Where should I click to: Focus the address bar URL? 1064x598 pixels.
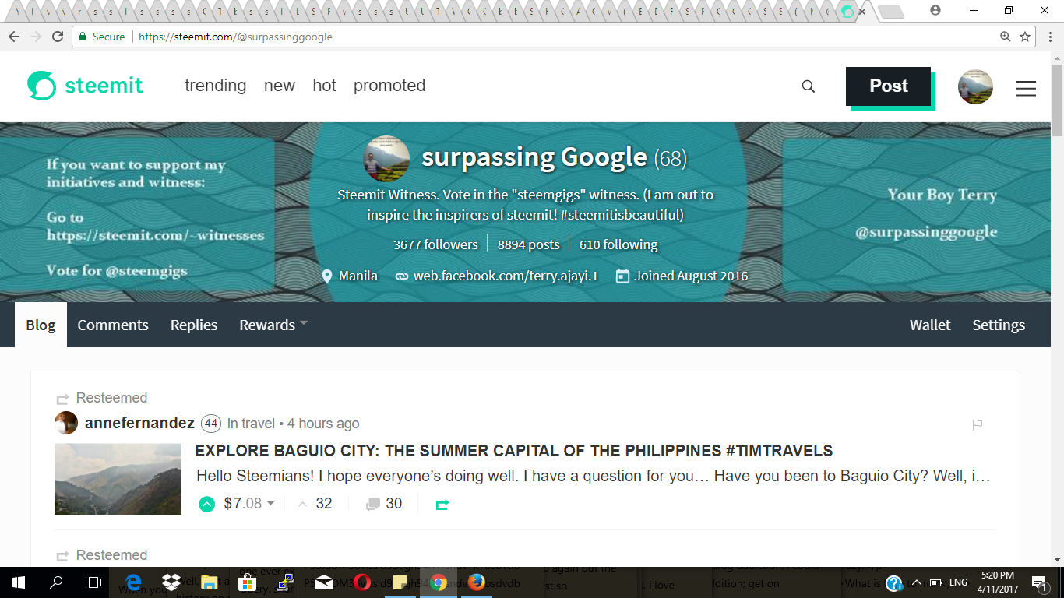(235, 37)
